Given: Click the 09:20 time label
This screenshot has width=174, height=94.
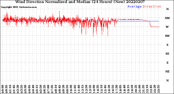Looking at the screenshot, I should (64, 89).
